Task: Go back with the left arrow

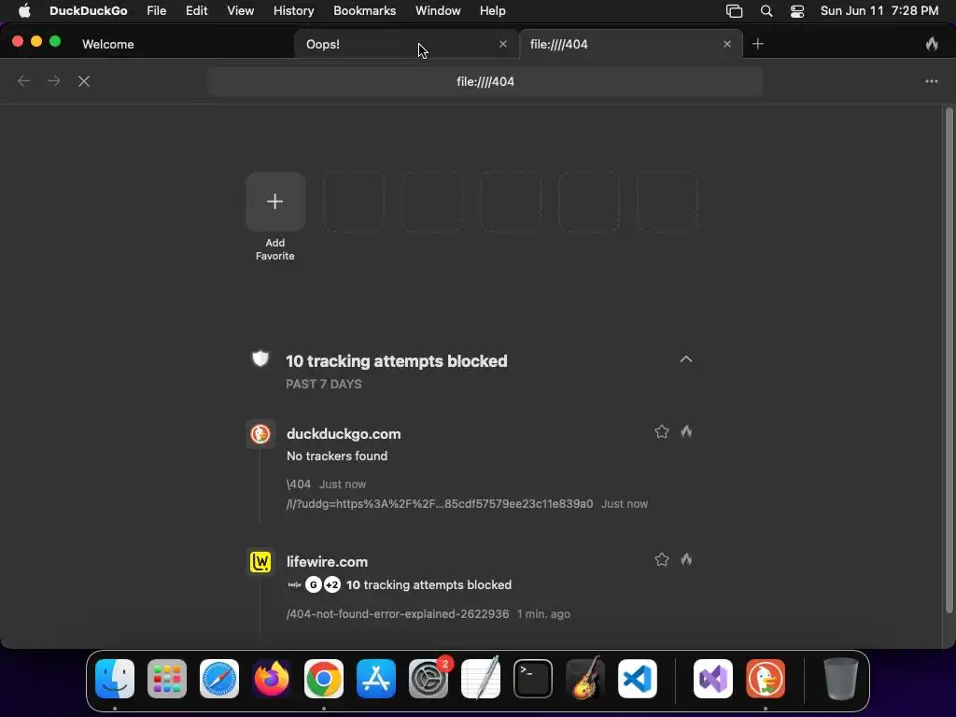Action: click(x=23, y=81)
